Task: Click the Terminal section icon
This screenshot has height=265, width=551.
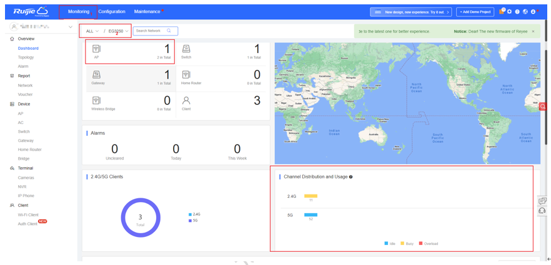Action: coord(12,168)
